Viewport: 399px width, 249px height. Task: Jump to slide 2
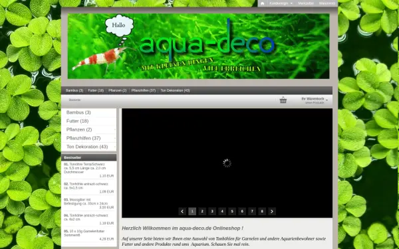[202, 211]
